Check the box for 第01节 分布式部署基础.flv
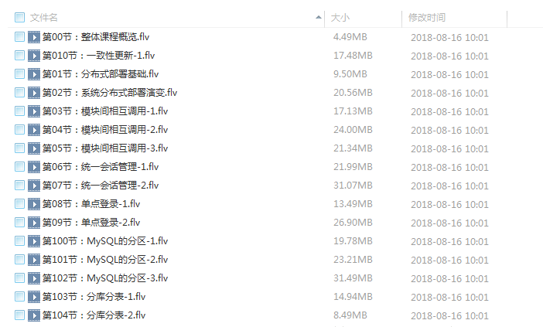Image resolution: width=543 pixels, height=327 pixels. pyautogui.click(x=20, y=74)
